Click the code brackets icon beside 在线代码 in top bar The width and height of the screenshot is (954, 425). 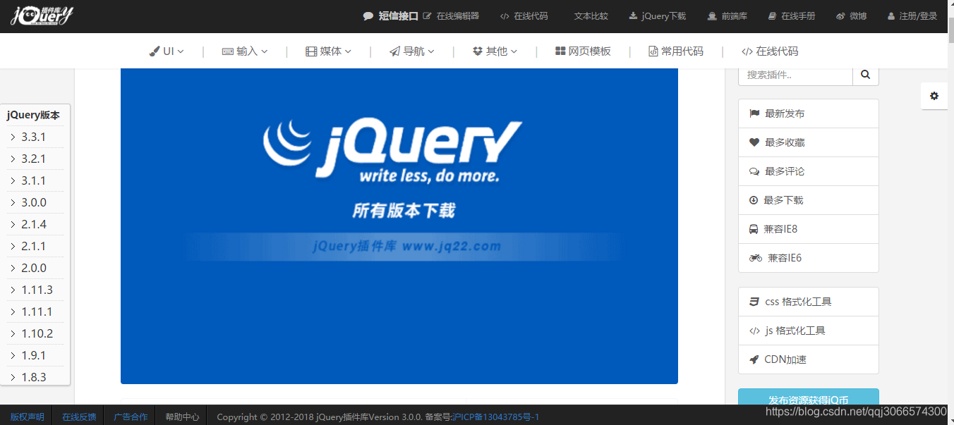[x=505, y=16]
